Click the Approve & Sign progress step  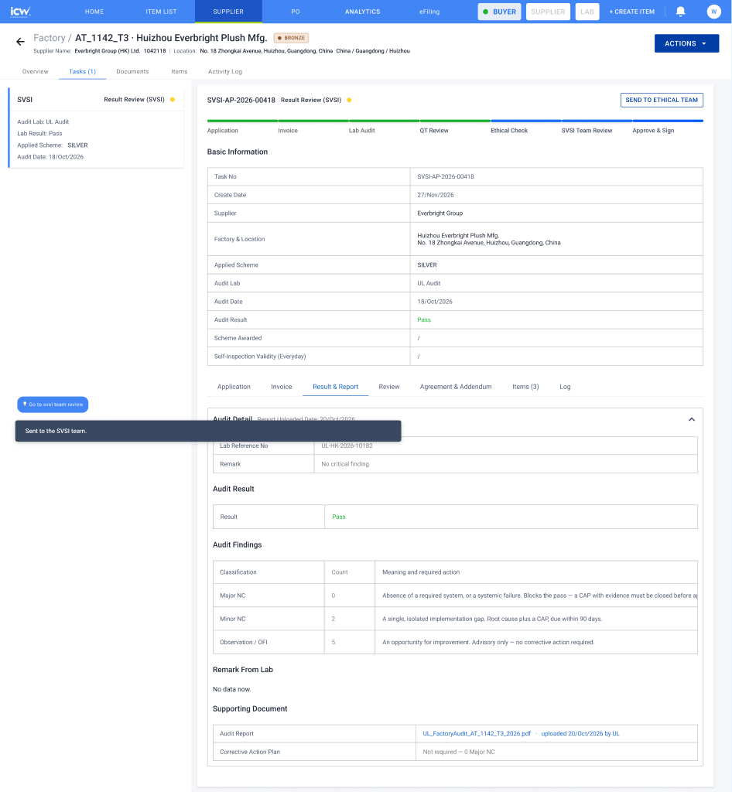[653, 130]
